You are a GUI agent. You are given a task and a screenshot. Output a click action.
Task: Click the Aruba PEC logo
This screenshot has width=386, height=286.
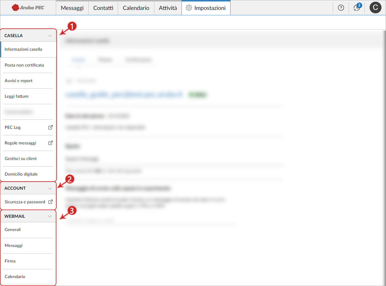[28, 8]
